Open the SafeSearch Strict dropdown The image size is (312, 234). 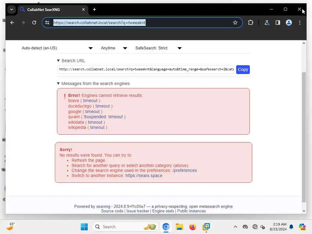tap(158, 48)
